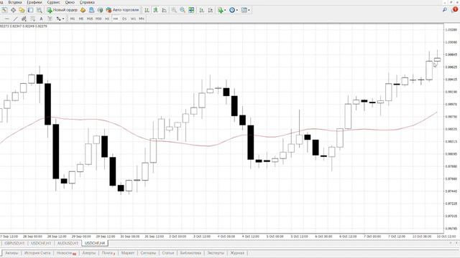Select the text (A) tool
Image resolution: width=460 pixels, height=258 pixels.
pyautogui.click(x=41, y=19)
